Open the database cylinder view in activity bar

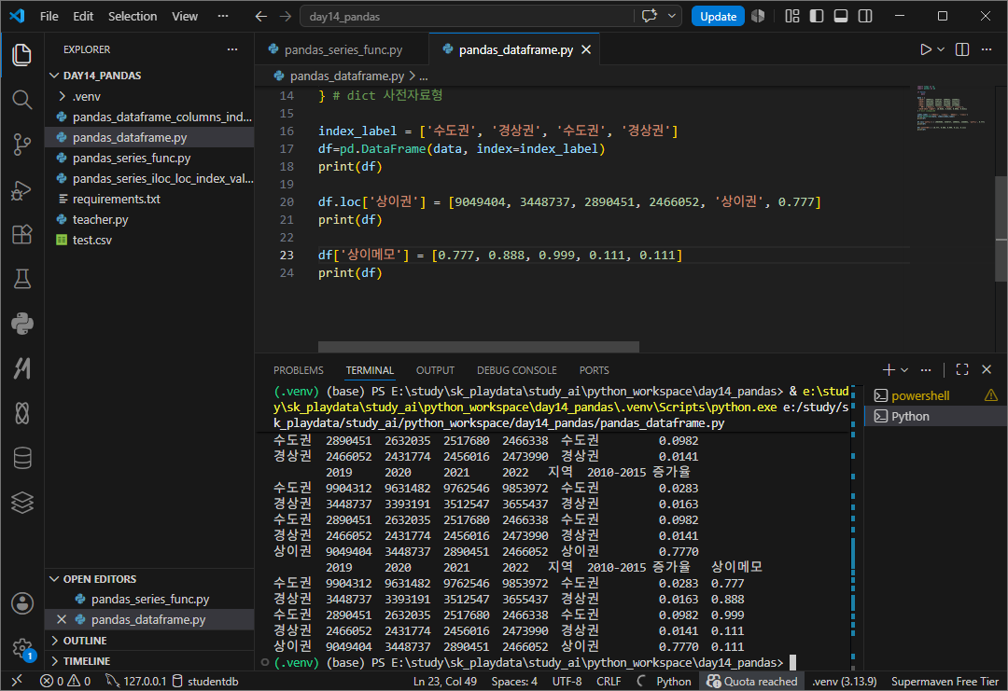click(x=21, y=458)
